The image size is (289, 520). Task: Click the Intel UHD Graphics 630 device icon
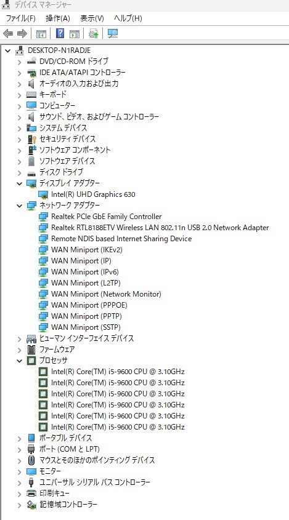[x=43, y=194]
